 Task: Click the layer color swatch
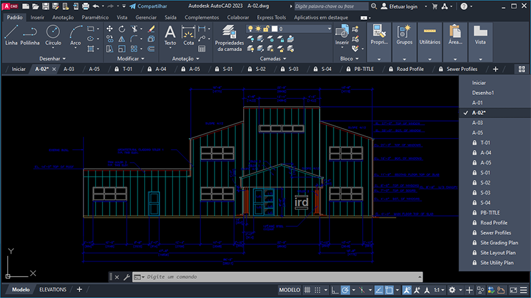click(274, 29)
